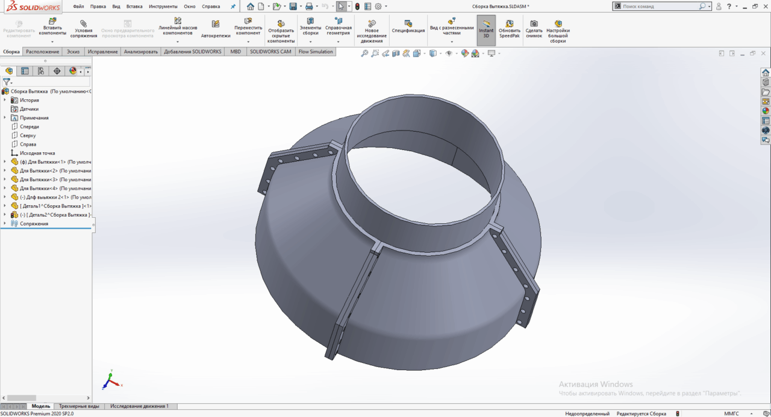Open the Справка menu

pyautogui.click(x=211, y=6)
